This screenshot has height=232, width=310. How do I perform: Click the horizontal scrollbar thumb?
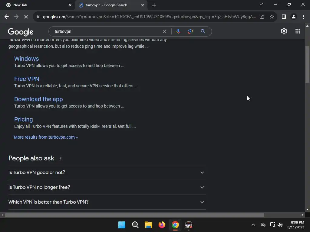pos(135,215)
